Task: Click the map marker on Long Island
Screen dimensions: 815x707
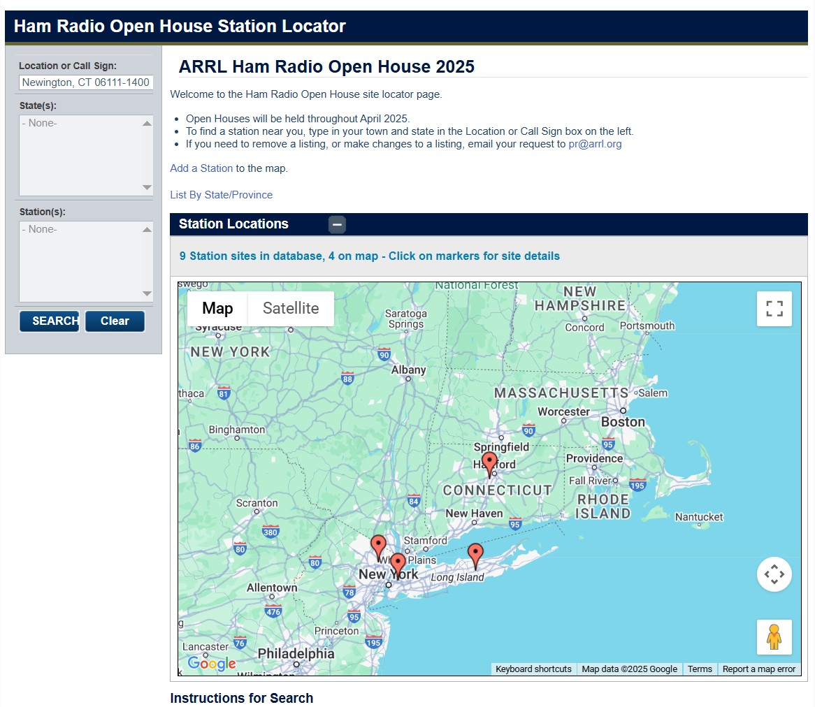Action: coord(475,555)
